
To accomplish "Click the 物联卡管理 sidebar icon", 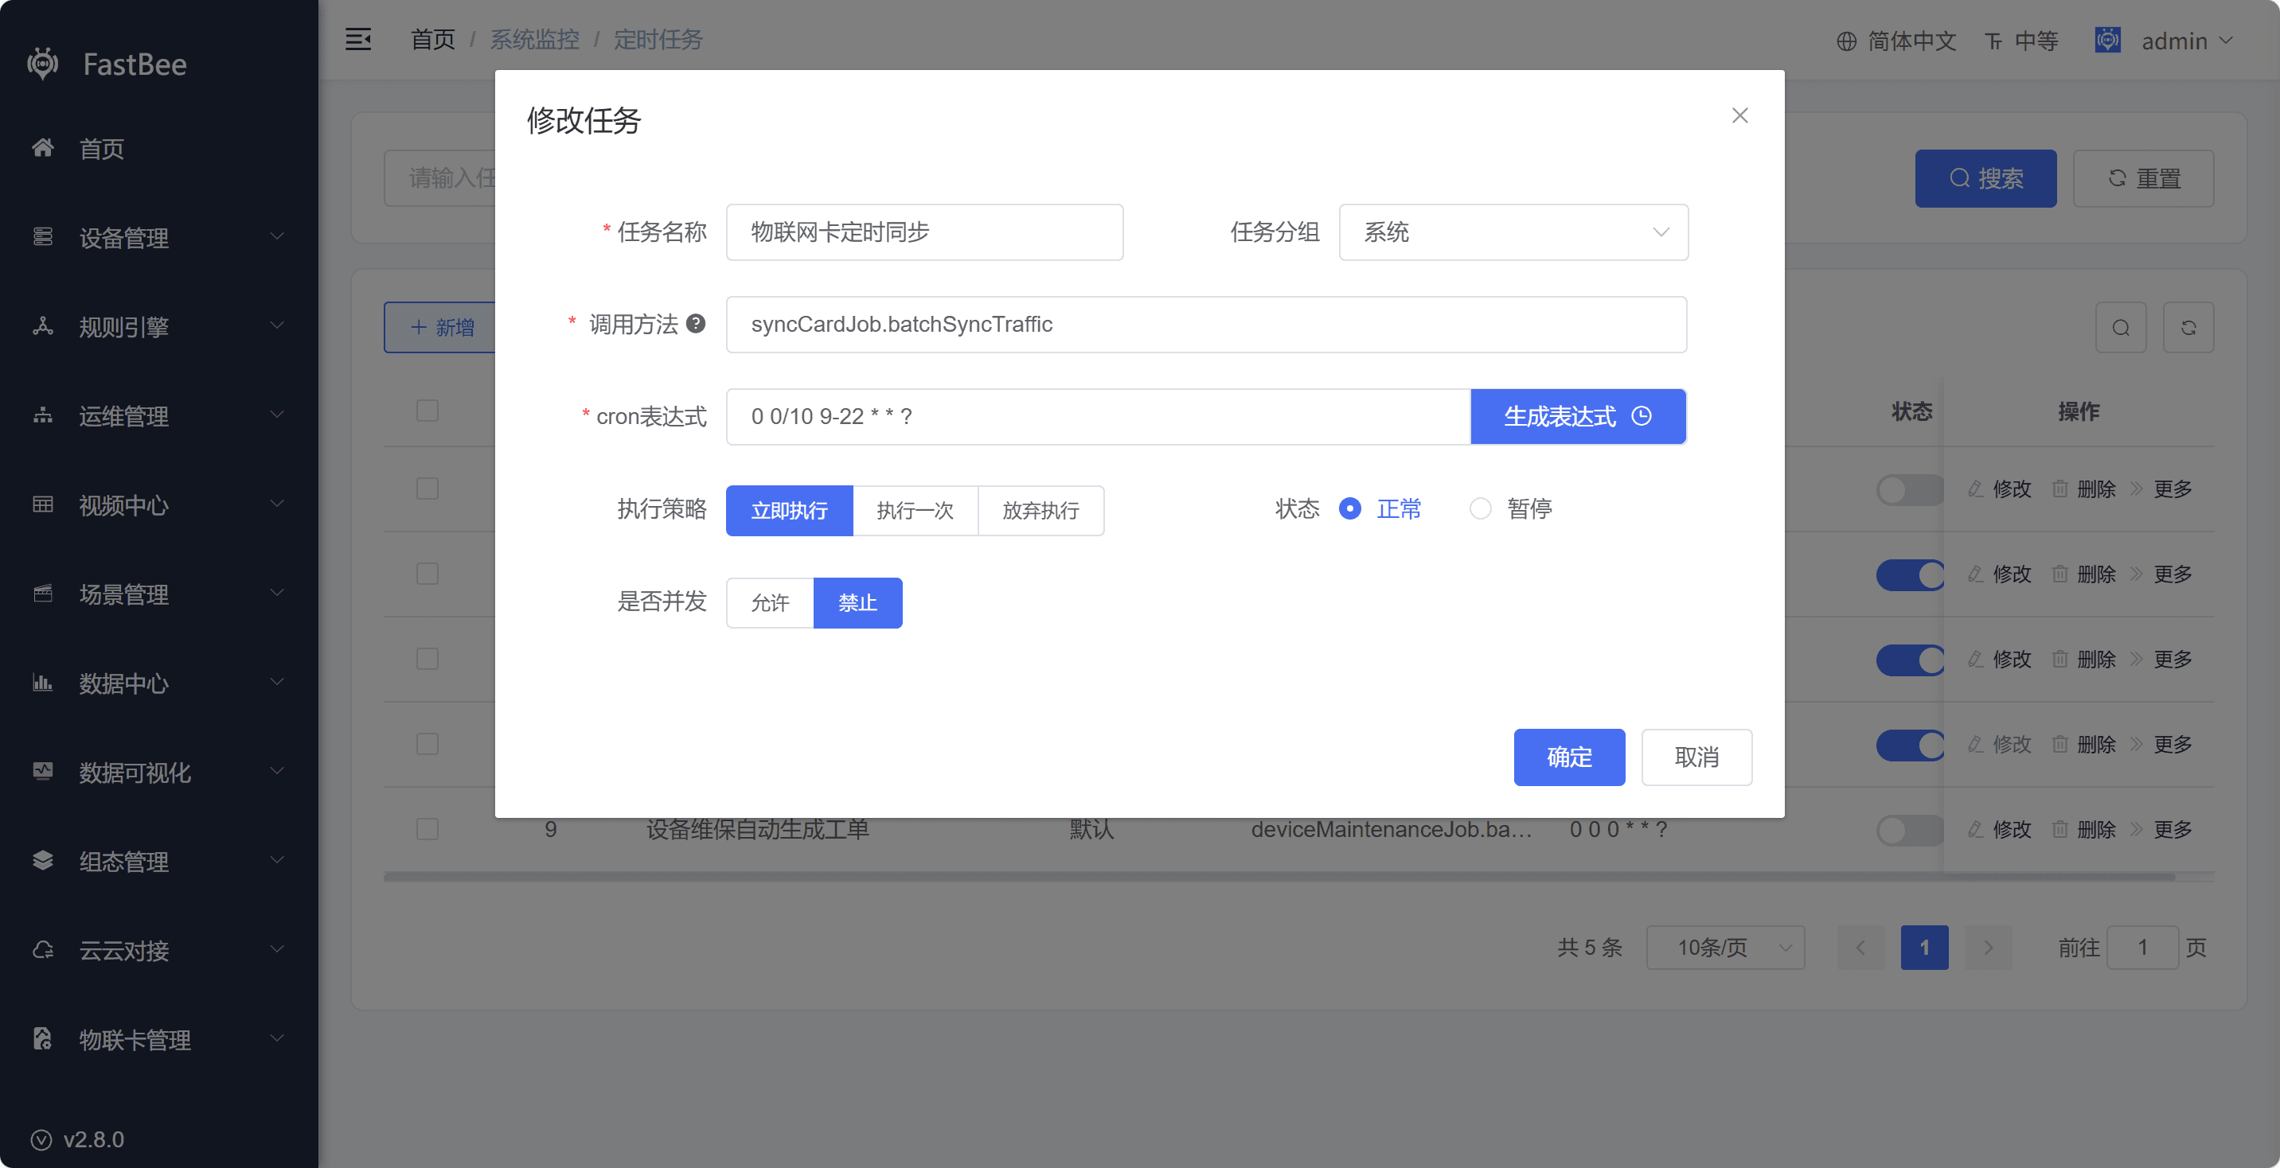I will [x=42, y=1039].
